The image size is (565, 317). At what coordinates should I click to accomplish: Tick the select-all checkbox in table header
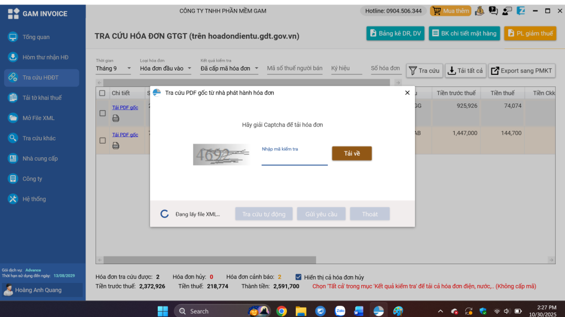102,93
